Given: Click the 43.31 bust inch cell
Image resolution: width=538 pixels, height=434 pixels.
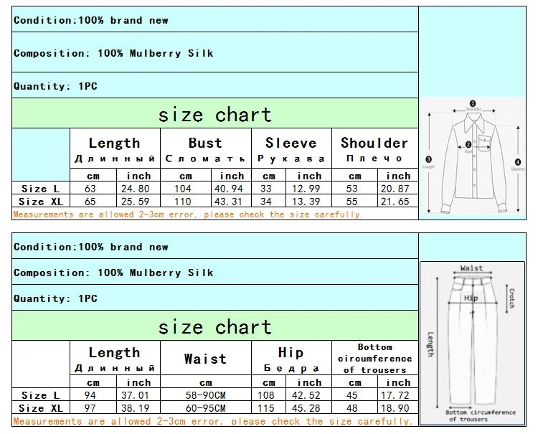Looking at the screenshot, I should click(x=232, y=202).
